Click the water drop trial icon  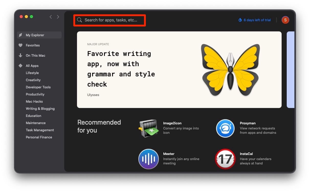pyautogui.click(x=240, y=20)
